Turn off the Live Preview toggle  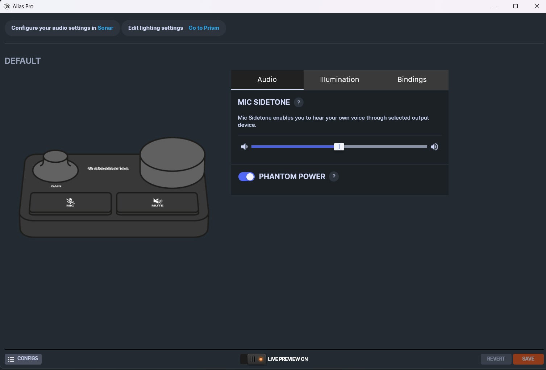click(253, 359)
